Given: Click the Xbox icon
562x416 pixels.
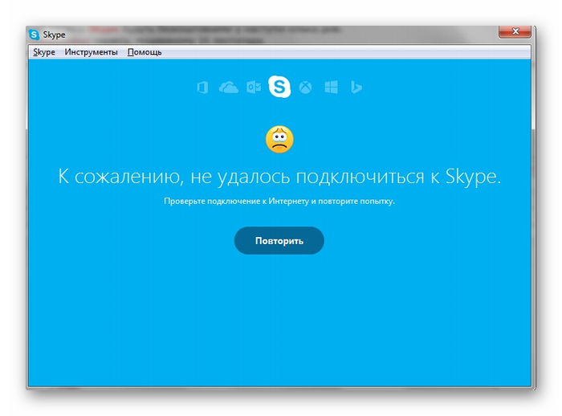Looking at the screenshot, I should (x=305, y=88).
